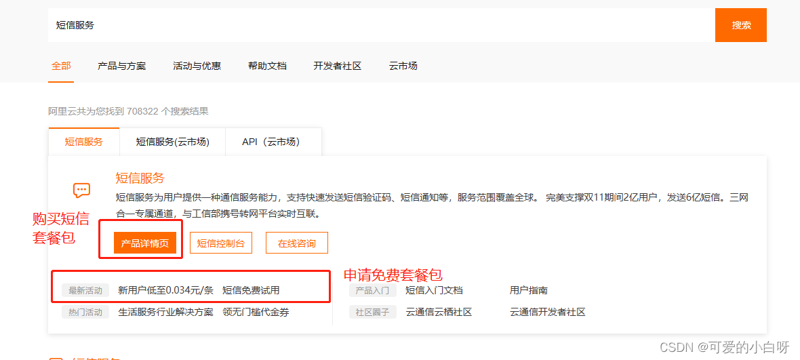Click the SMS chat bubble product icon
This screenshot has width=800, height=360.
[x=81, y=191]
